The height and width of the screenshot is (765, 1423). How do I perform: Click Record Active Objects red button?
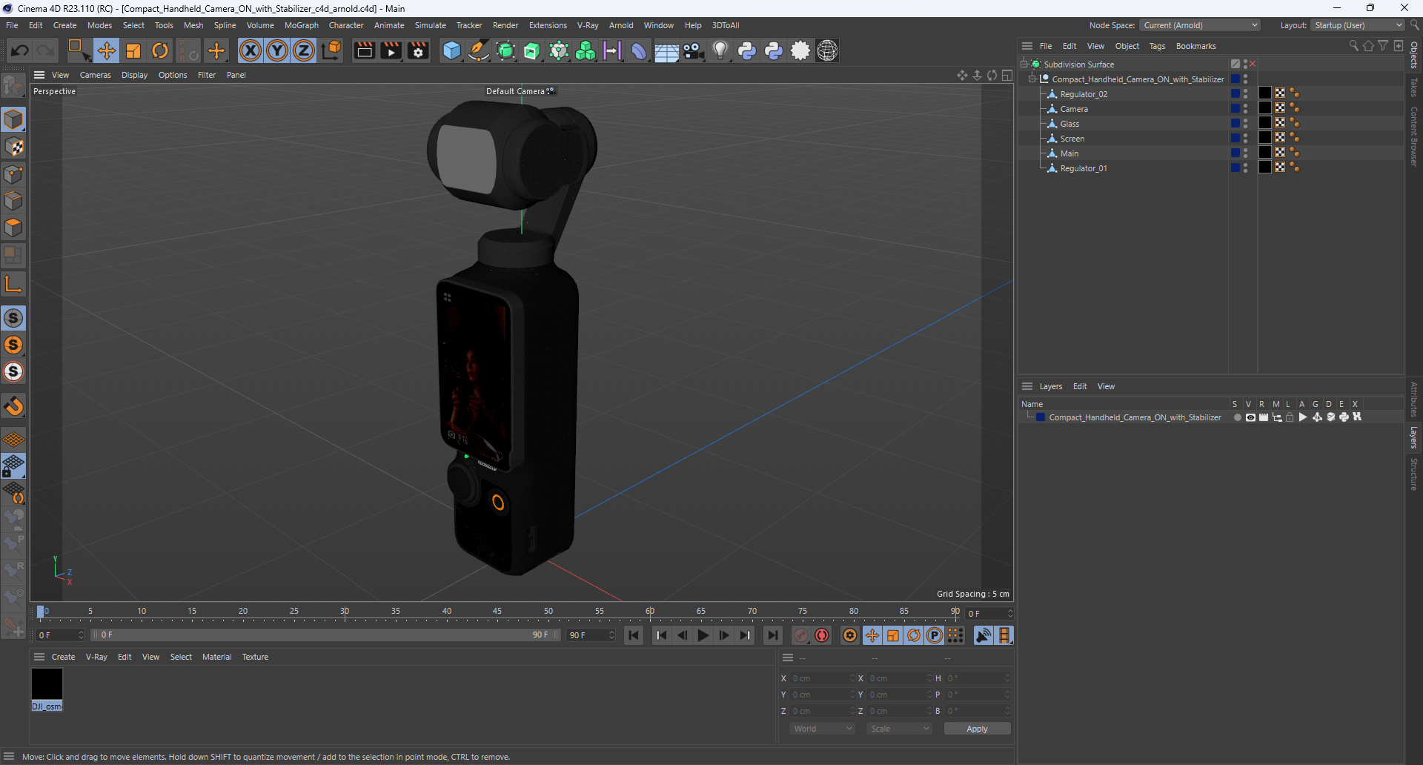coord(801,635)
